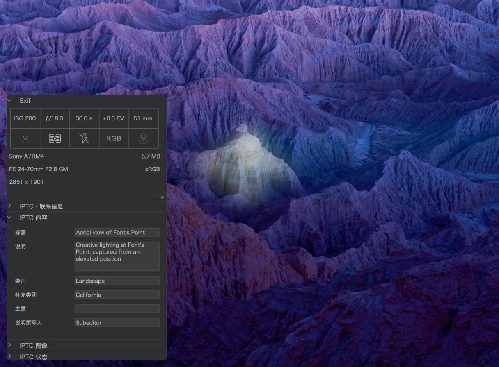Collapse the Exif section
Viewport: 499px width, 367px height.
click(9, 100)
